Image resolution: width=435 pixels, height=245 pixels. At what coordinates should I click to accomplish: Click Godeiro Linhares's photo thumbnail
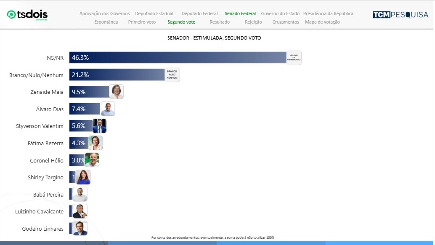tap(80, 229)
